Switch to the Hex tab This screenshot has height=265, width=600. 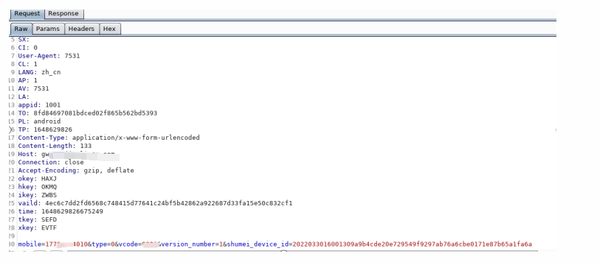(x=109, y=29)
